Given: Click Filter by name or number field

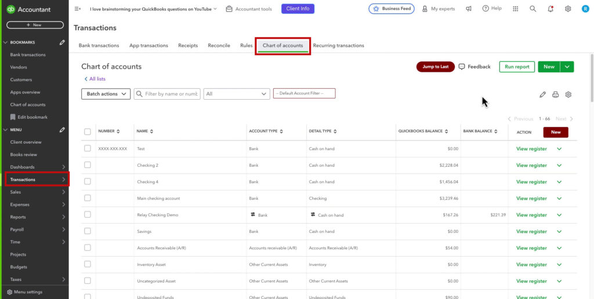Looking at the screenshot, I should click(167, 94).
